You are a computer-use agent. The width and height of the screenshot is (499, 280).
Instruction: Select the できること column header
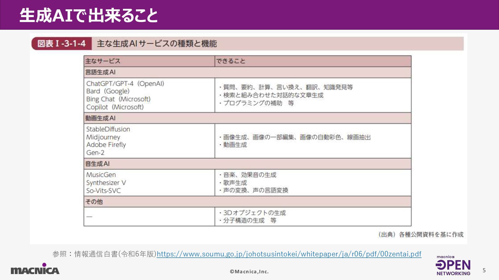pyautogui.click(x=231, y=61)
